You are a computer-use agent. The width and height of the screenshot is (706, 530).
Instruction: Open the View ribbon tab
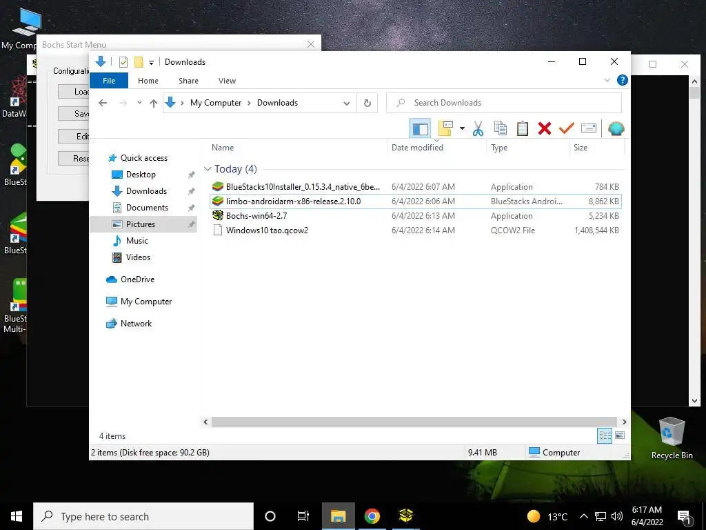coord(227,81)
